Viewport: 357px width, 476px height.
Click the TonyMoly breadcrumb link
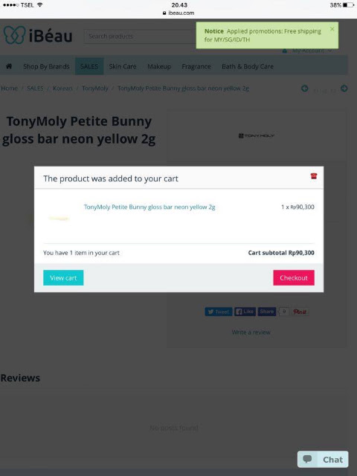(x=95, y=89)
